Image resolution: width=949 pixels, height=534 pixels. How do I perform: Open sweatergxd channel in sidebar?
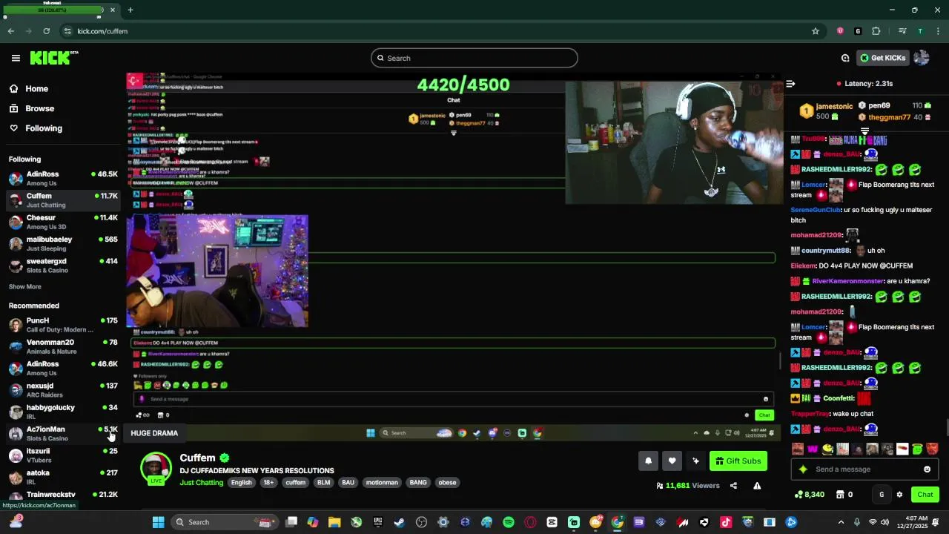(63, 266)
